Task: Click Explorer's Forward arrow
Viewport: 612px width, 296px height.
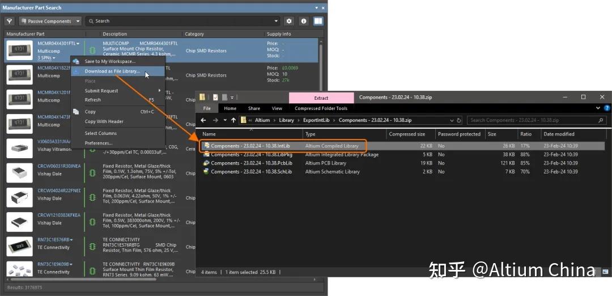Action: 216,120
